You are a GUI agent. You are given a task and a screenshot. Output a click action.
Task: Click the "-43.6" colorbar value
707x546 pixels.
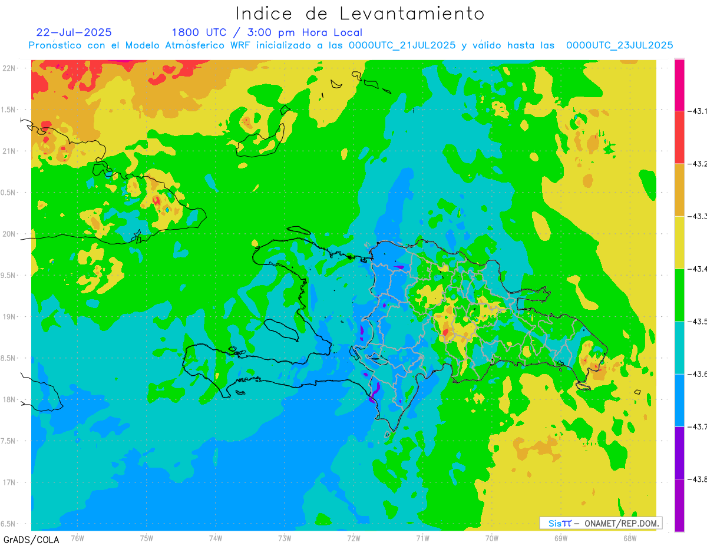tap(698, 374)
